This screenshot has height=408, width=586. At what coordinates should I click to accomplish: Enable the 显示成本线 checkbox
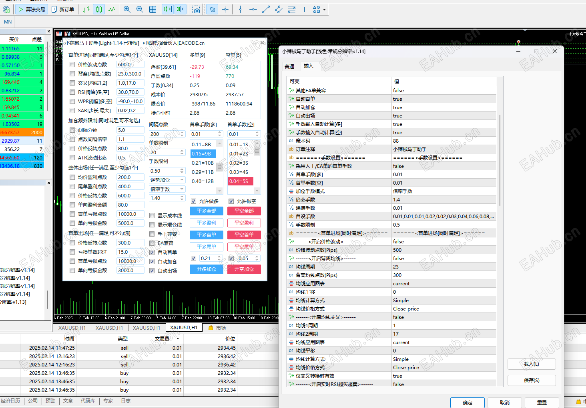(152, 216)
